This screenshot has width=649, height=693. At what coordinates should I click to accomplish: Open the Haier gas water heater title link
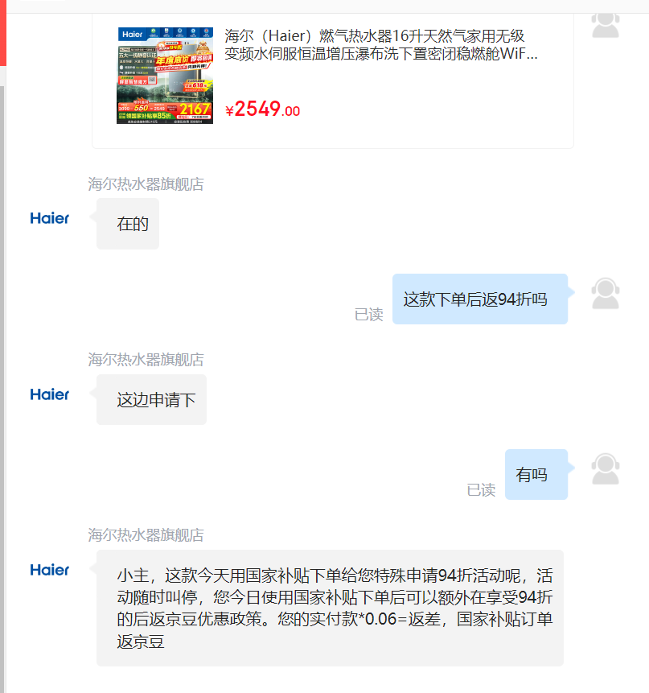pos(380,44)
